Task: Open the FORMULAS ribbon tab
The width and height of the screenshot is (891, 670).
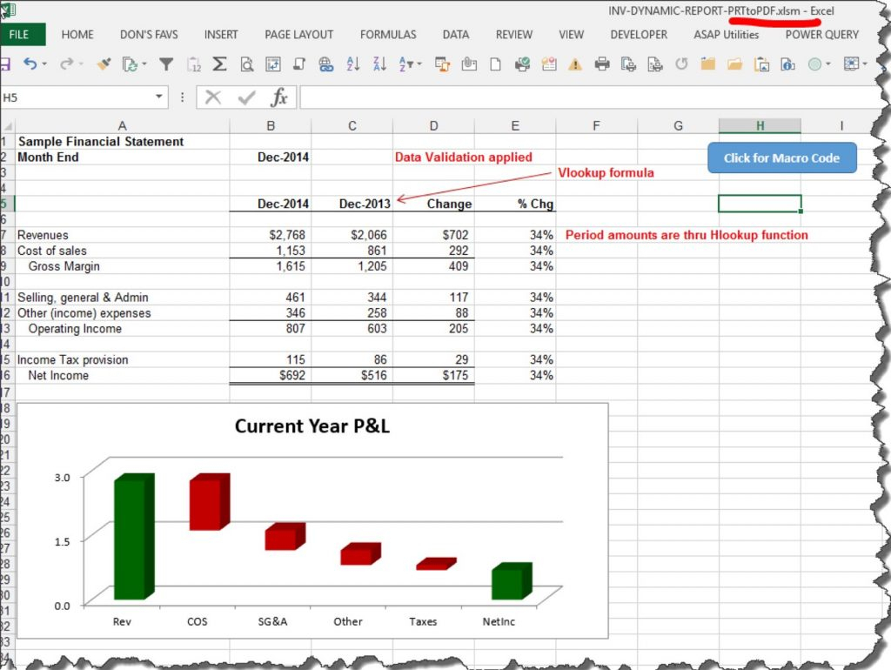Action: click(388, 35)
